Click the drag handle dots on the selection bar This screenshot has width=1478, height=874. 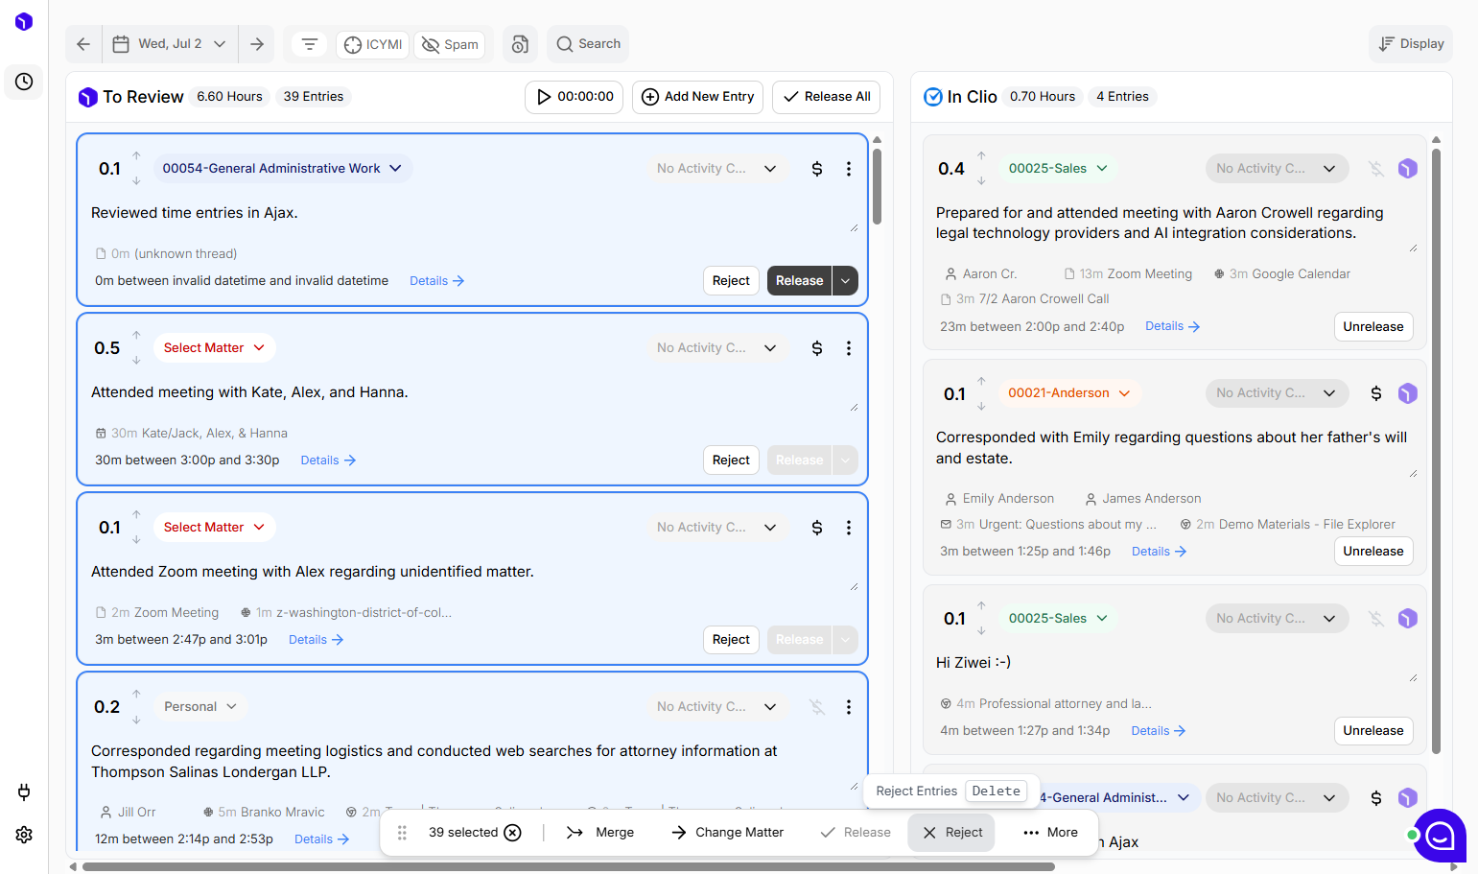click(x=402, y=833)
